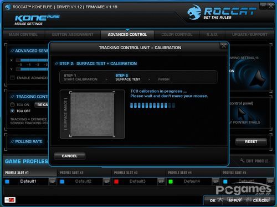This screenshot has width=277, height=207.
Task: Close the calibration dialog with the X
Action: [x=223, y=46]
